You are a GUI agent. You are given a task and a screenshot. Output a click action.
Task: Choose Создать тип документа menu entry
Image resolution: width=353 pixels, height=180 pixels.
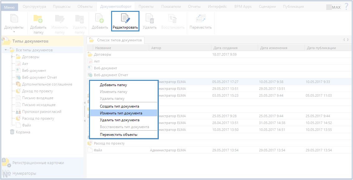click(x=119, y=106)
